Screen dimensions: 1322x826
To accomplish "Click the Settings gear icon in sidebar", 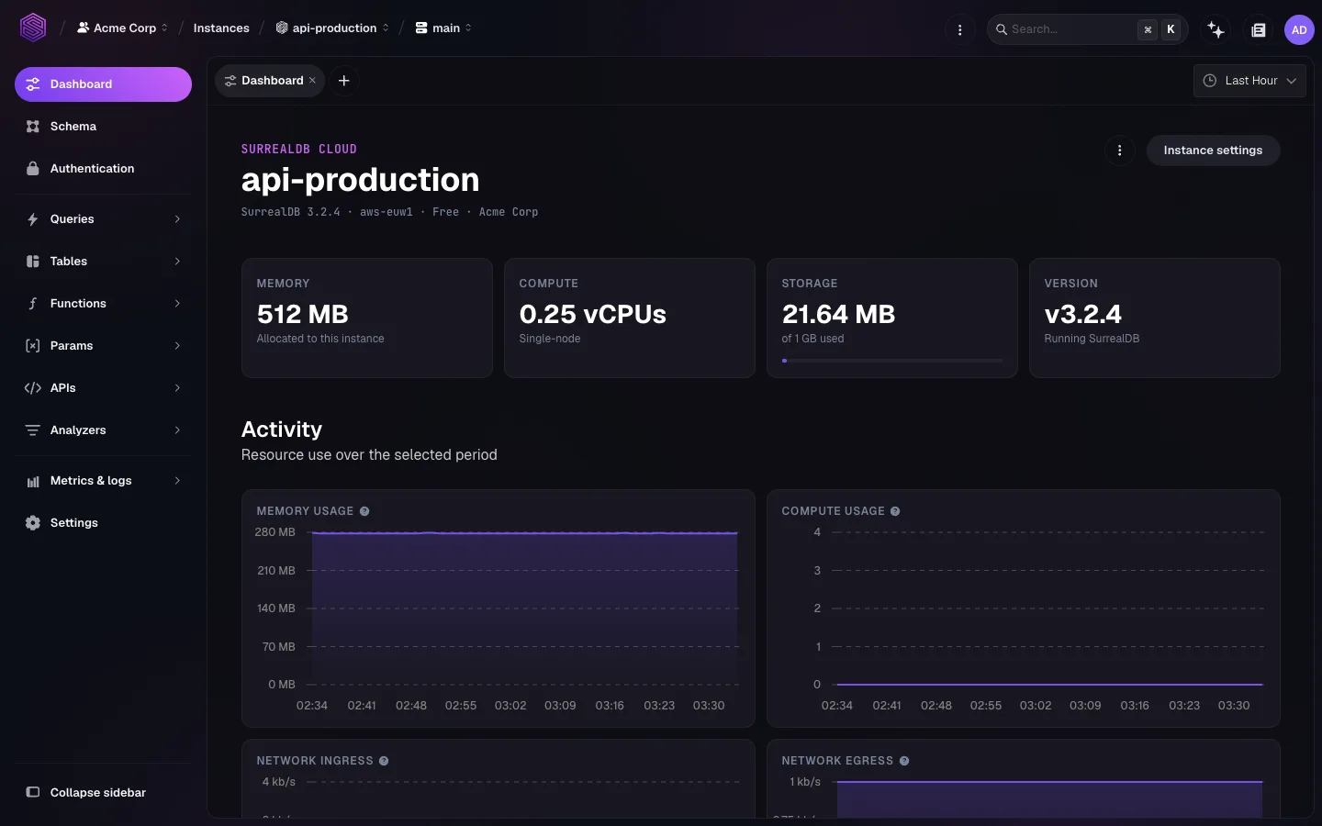I will click(33, 523).
